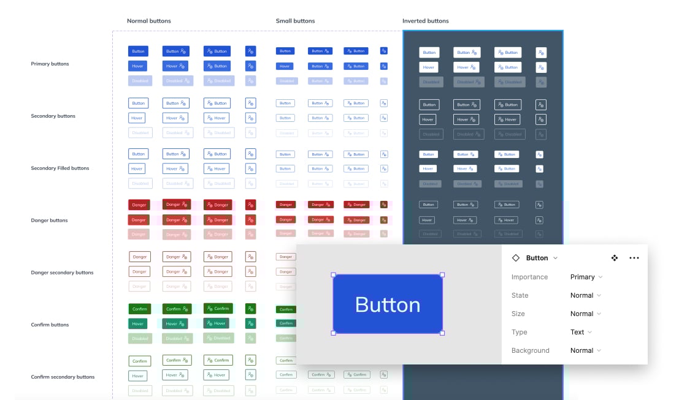Open the three-dots more options menu
Image resolution: width=679 pixels, height=400 pixels.
pyautogui.click(x=634, y=258)
